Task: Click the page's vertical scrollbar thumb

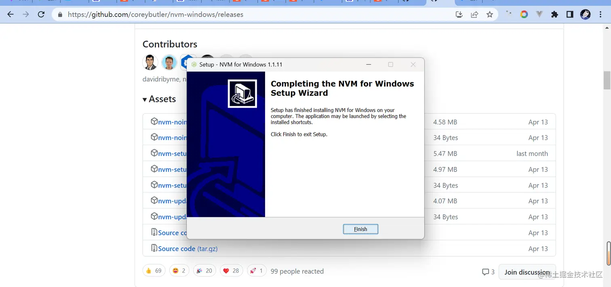Action: 607,80
